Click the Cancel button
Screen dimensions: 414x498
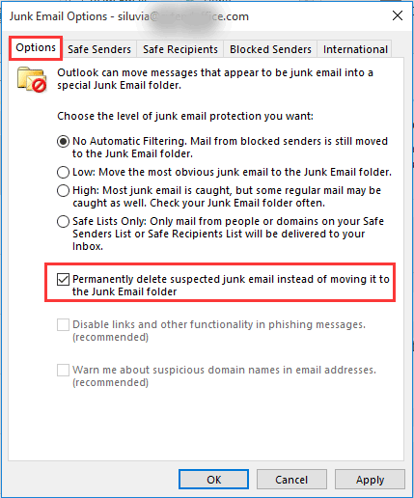291,480
